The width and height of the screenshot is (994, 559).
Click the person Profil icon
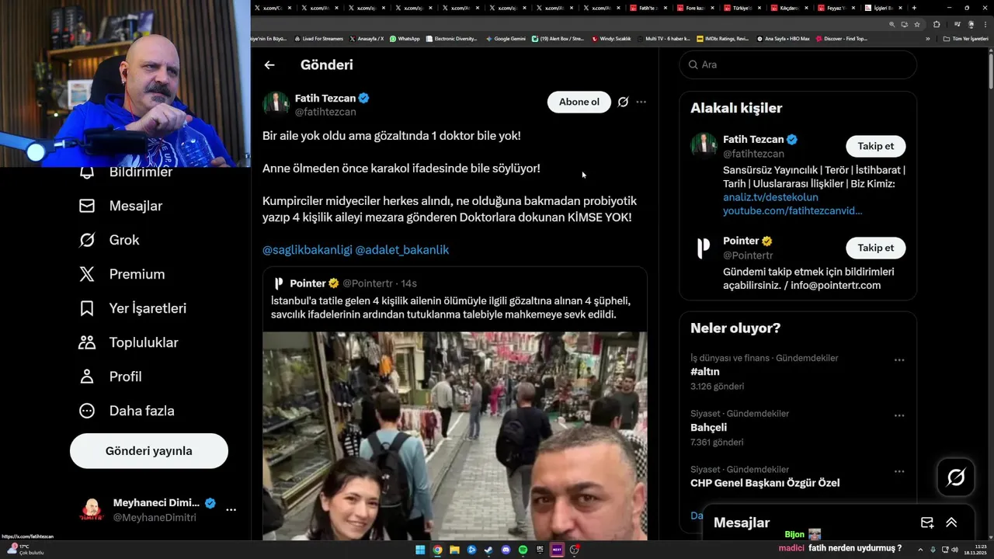click(x=87, y=377)
